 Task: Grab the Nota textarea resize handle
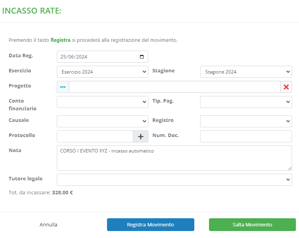[x=290, y=168]
